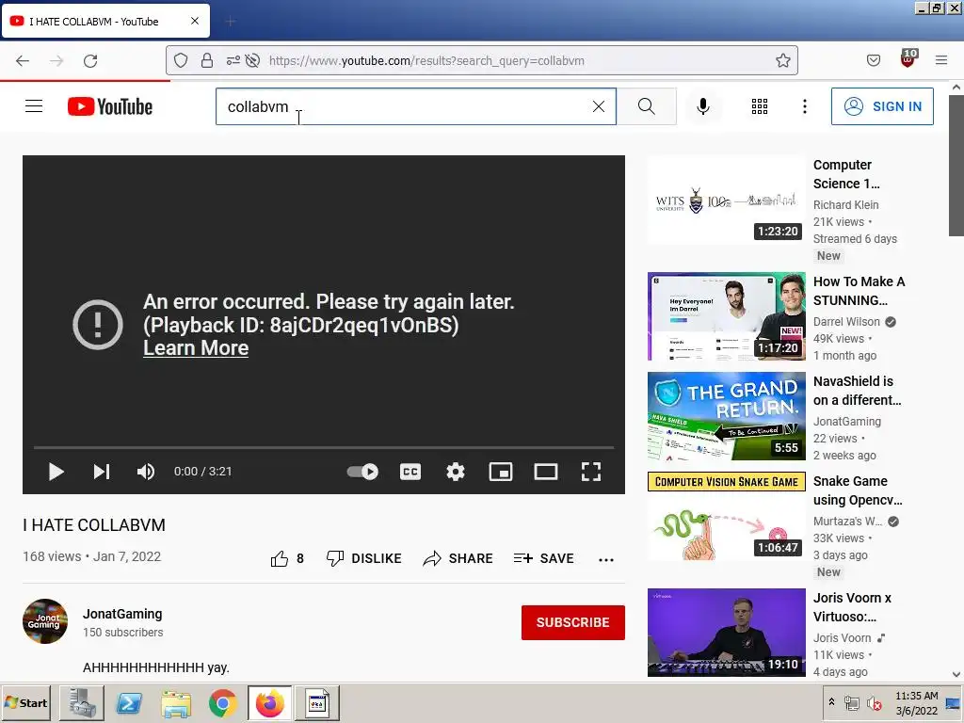
Task: Click the muted volume tray icon
Action: (874, 702)
